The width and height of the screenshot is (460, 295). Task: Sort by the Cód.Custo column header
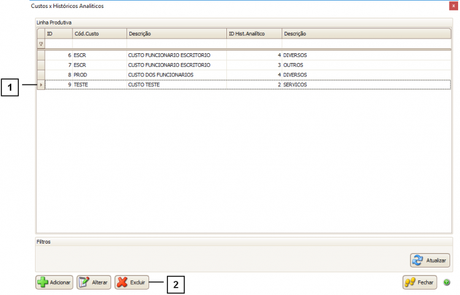[x=99, y=33]
